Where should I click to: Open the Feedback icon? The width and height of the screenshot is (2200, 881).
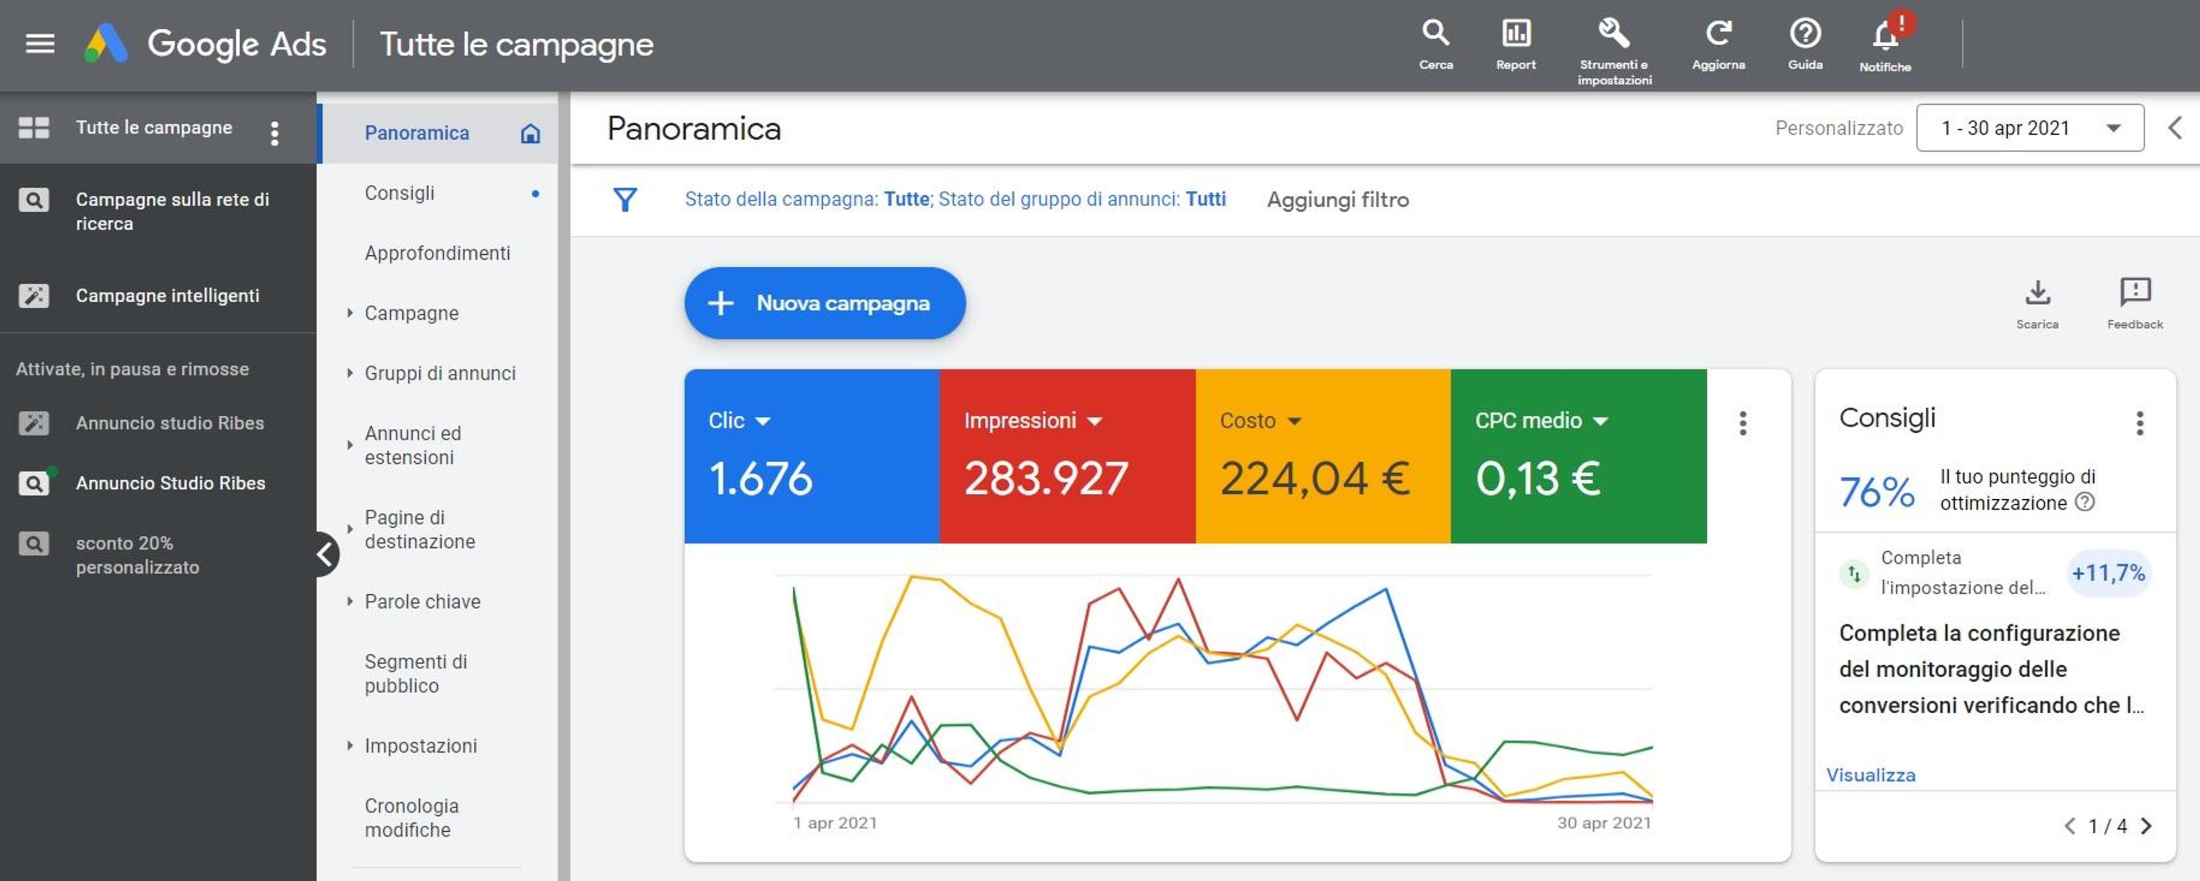coord(2135,293)
